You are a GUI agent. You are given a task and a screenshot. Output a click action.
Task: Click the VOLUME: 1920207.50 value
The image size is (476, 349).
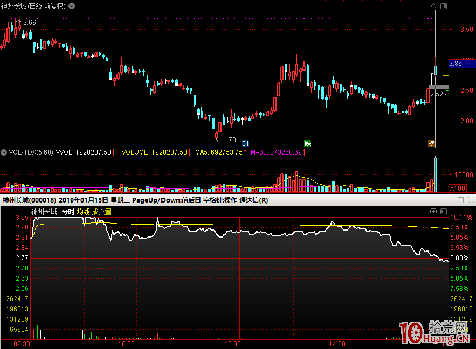tap(154, 152)
